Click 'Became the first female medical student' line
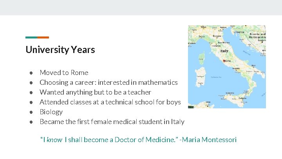 112,122
